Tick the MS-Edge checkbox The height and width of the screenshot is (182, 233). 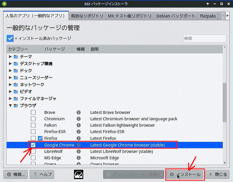(33, 158)
